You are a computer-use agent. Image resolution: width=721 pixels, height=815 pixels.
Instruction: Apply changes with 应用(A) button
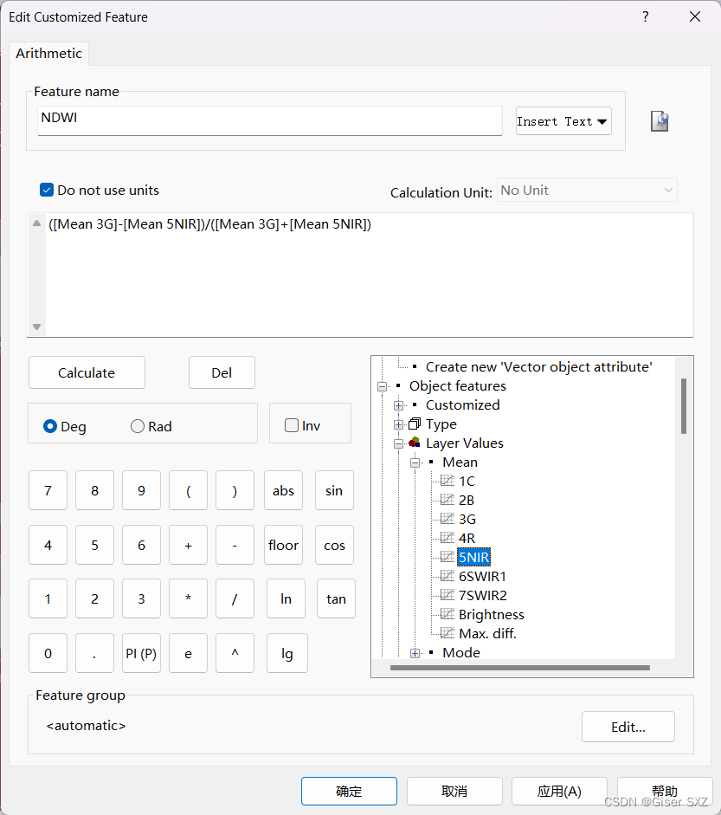559,791
